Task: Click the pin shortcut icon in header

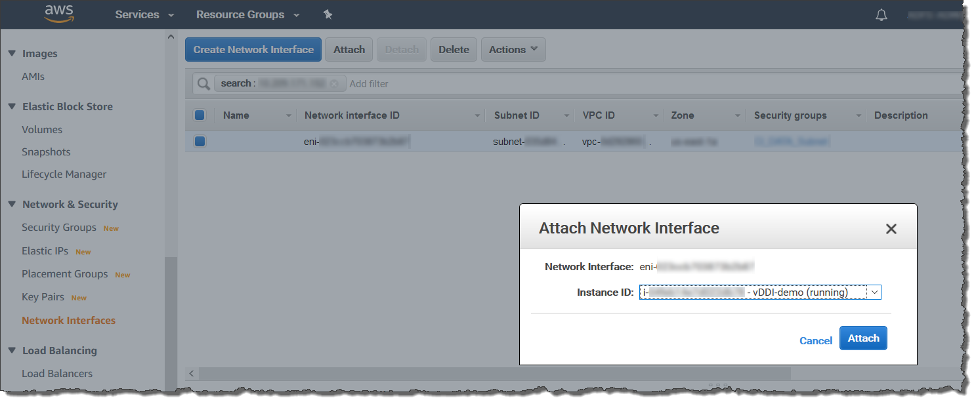Action: pyautogui.click(x=328, y=14)
